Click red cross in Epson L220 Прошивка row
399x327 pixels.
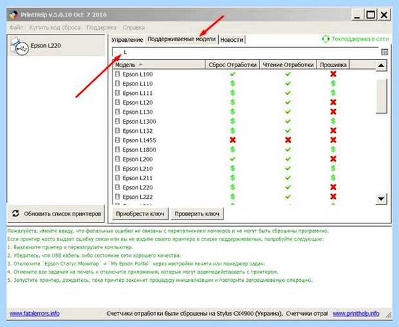click(x=333, y=187)
